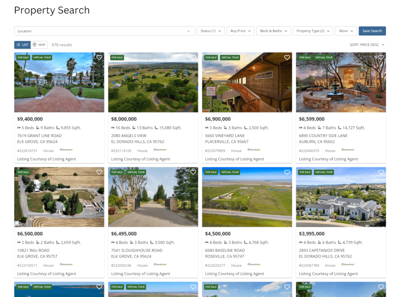
Task: Open the Virtual Tour badge on $9,400,000 listing
Action: 42,57
